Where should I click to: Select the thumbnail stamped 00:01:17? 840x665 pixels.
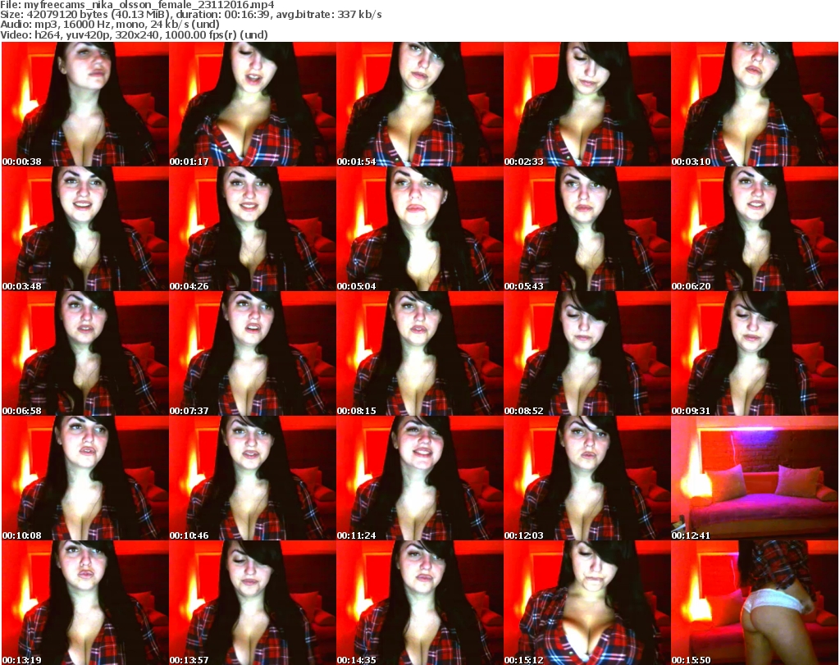[253, 104]
